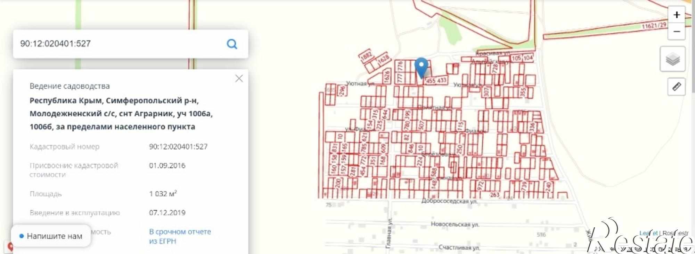This screenshot has width=695, height=254.
Task: Click the Новосельская ул. street label
Action: (x=455, y=224)
